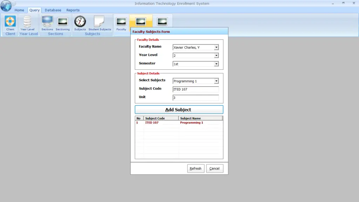The width and height of the screenshot is (359, 202).
Task: Switch to the Database tab
Action: point(53,10)
